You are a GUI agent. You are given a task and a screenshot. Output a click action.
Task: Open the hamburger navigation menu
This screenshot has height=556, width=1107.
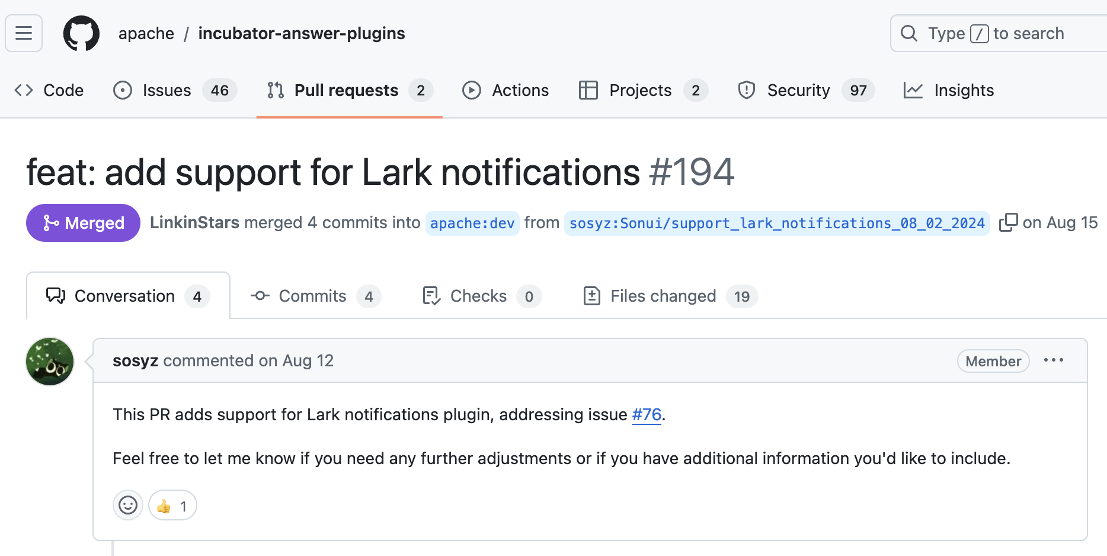coord(24,33)
